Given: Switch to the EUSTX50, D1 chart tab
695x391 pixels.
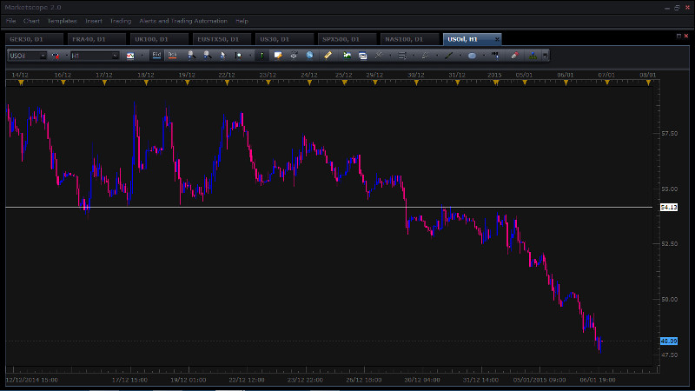Looking at the screenshot, I should click(222, 39).
